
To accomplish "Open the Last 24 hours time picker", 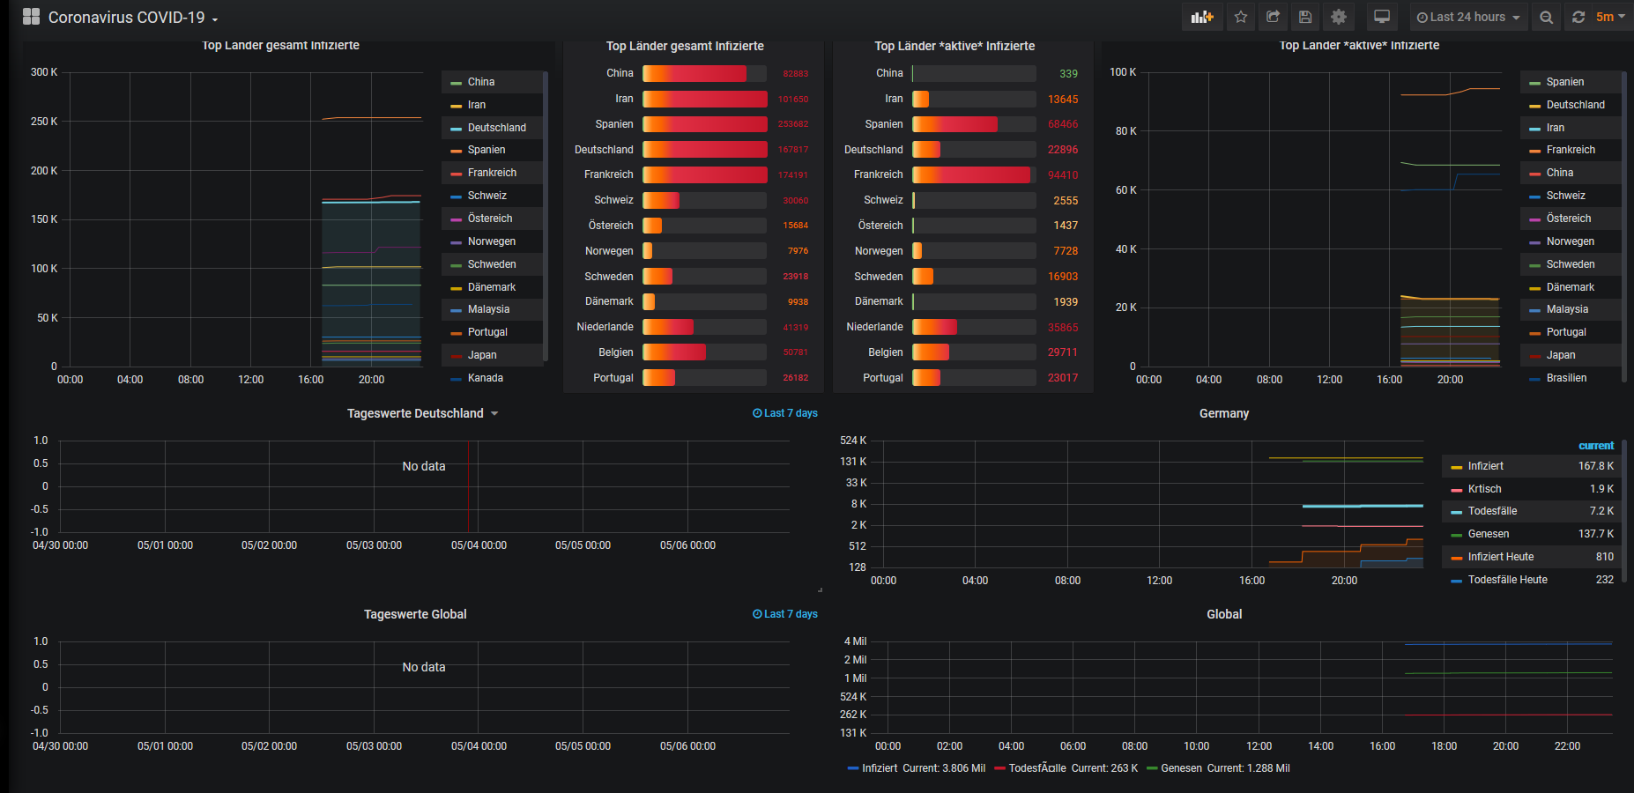I will [x=1468, y=17].
